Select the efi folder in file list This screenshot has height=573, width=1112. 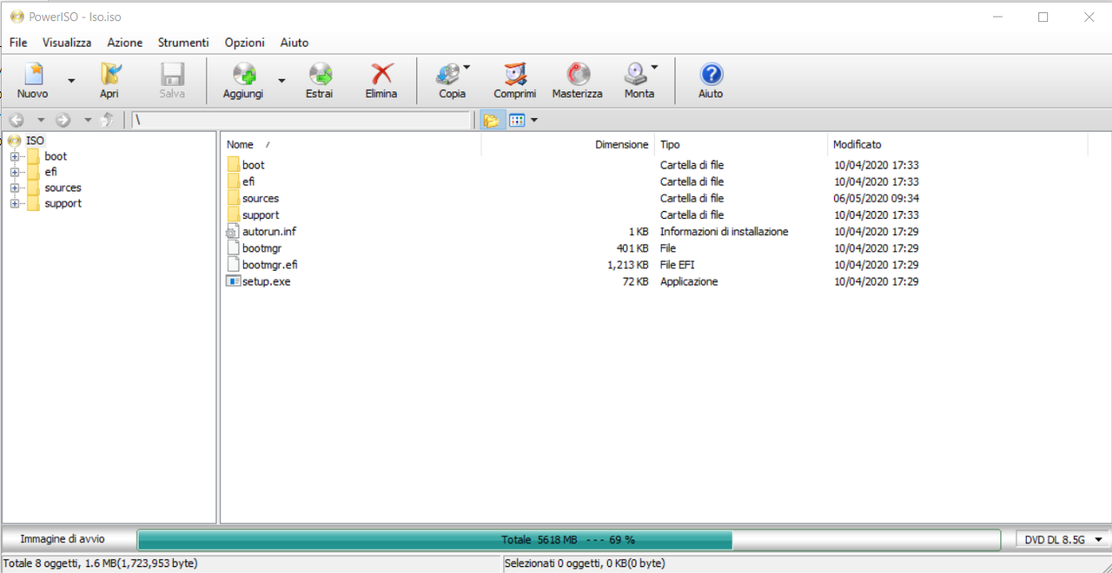point(248,181)
